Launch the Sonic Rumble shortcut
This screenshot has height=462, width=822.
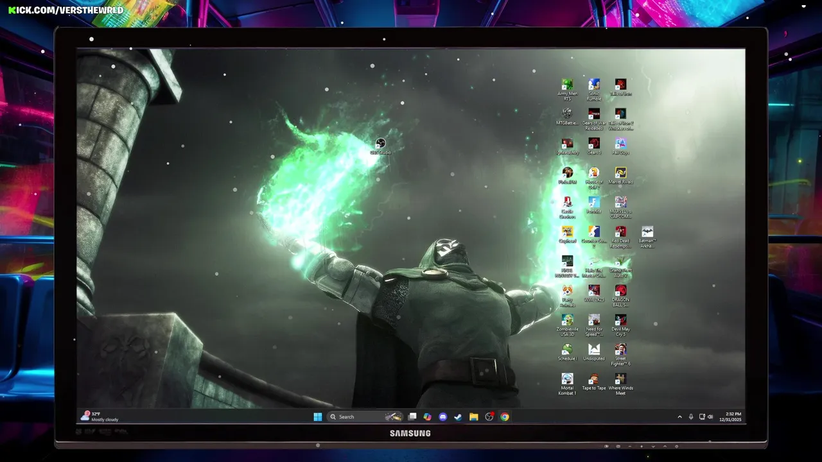coord(594,89)
